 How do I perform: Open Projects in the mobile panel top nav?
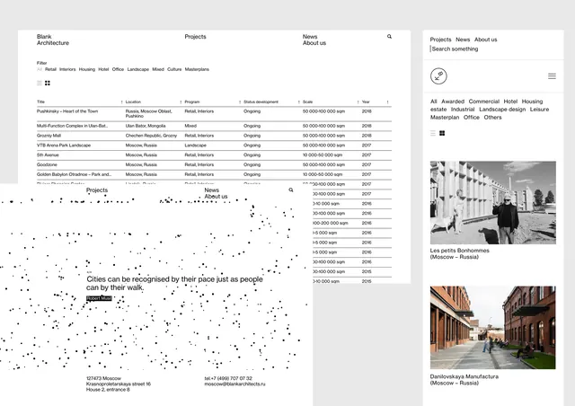click(440, 40)
